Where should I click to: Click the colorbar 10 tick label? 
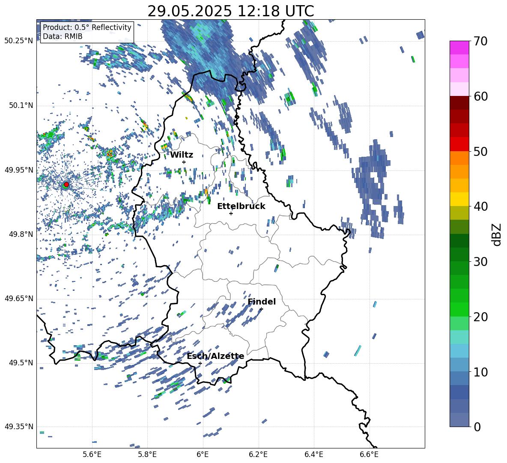pos(480,372)
